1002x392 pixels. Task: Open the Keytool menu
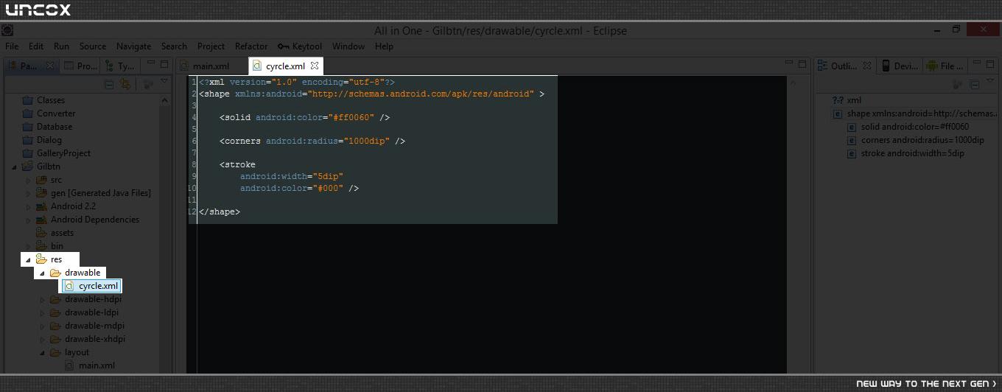(x=300, y=46)
